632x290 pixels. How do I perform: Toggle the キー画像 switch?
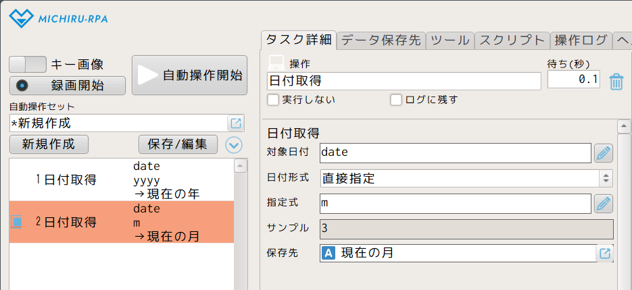[x=28, y=65]
